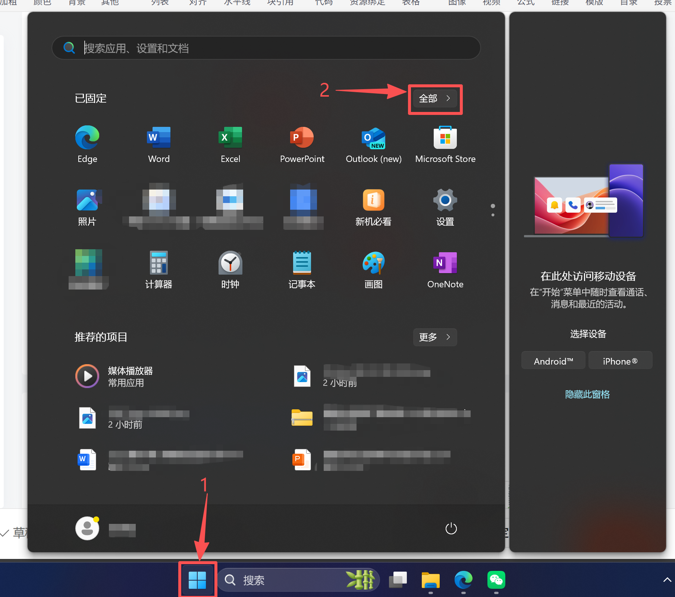Open 记事本 Notepad app

[x=302, y=270]
